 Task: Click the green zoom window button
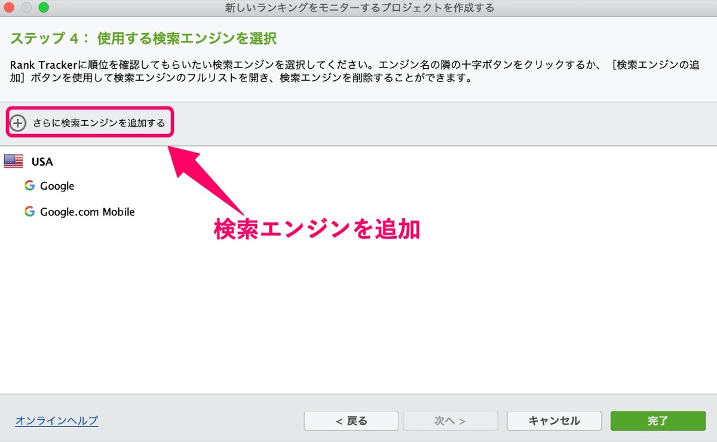click(43, 8)
